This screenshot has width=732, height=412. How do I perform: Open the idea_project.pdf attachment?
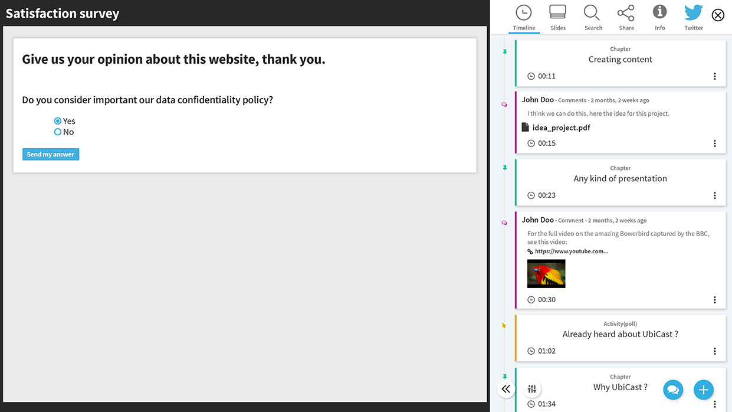560,127
